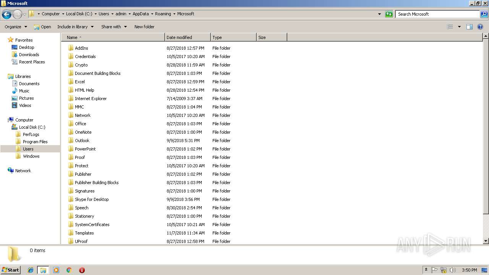Select the Document Building Blocks folder
This screenshot has width=489, height=275.
pos(97,73)
